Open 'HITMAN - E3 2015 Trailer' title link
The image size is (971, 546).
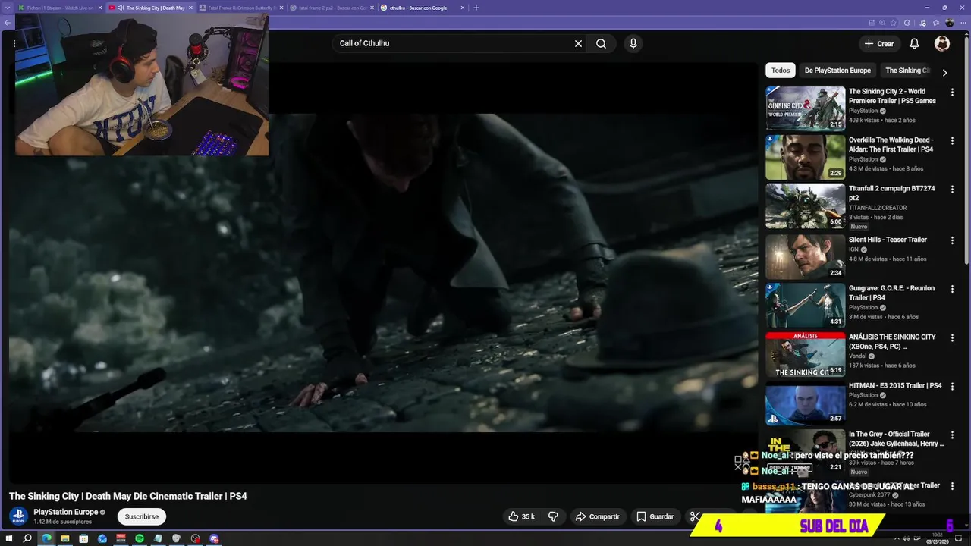(x=895, y=386)
